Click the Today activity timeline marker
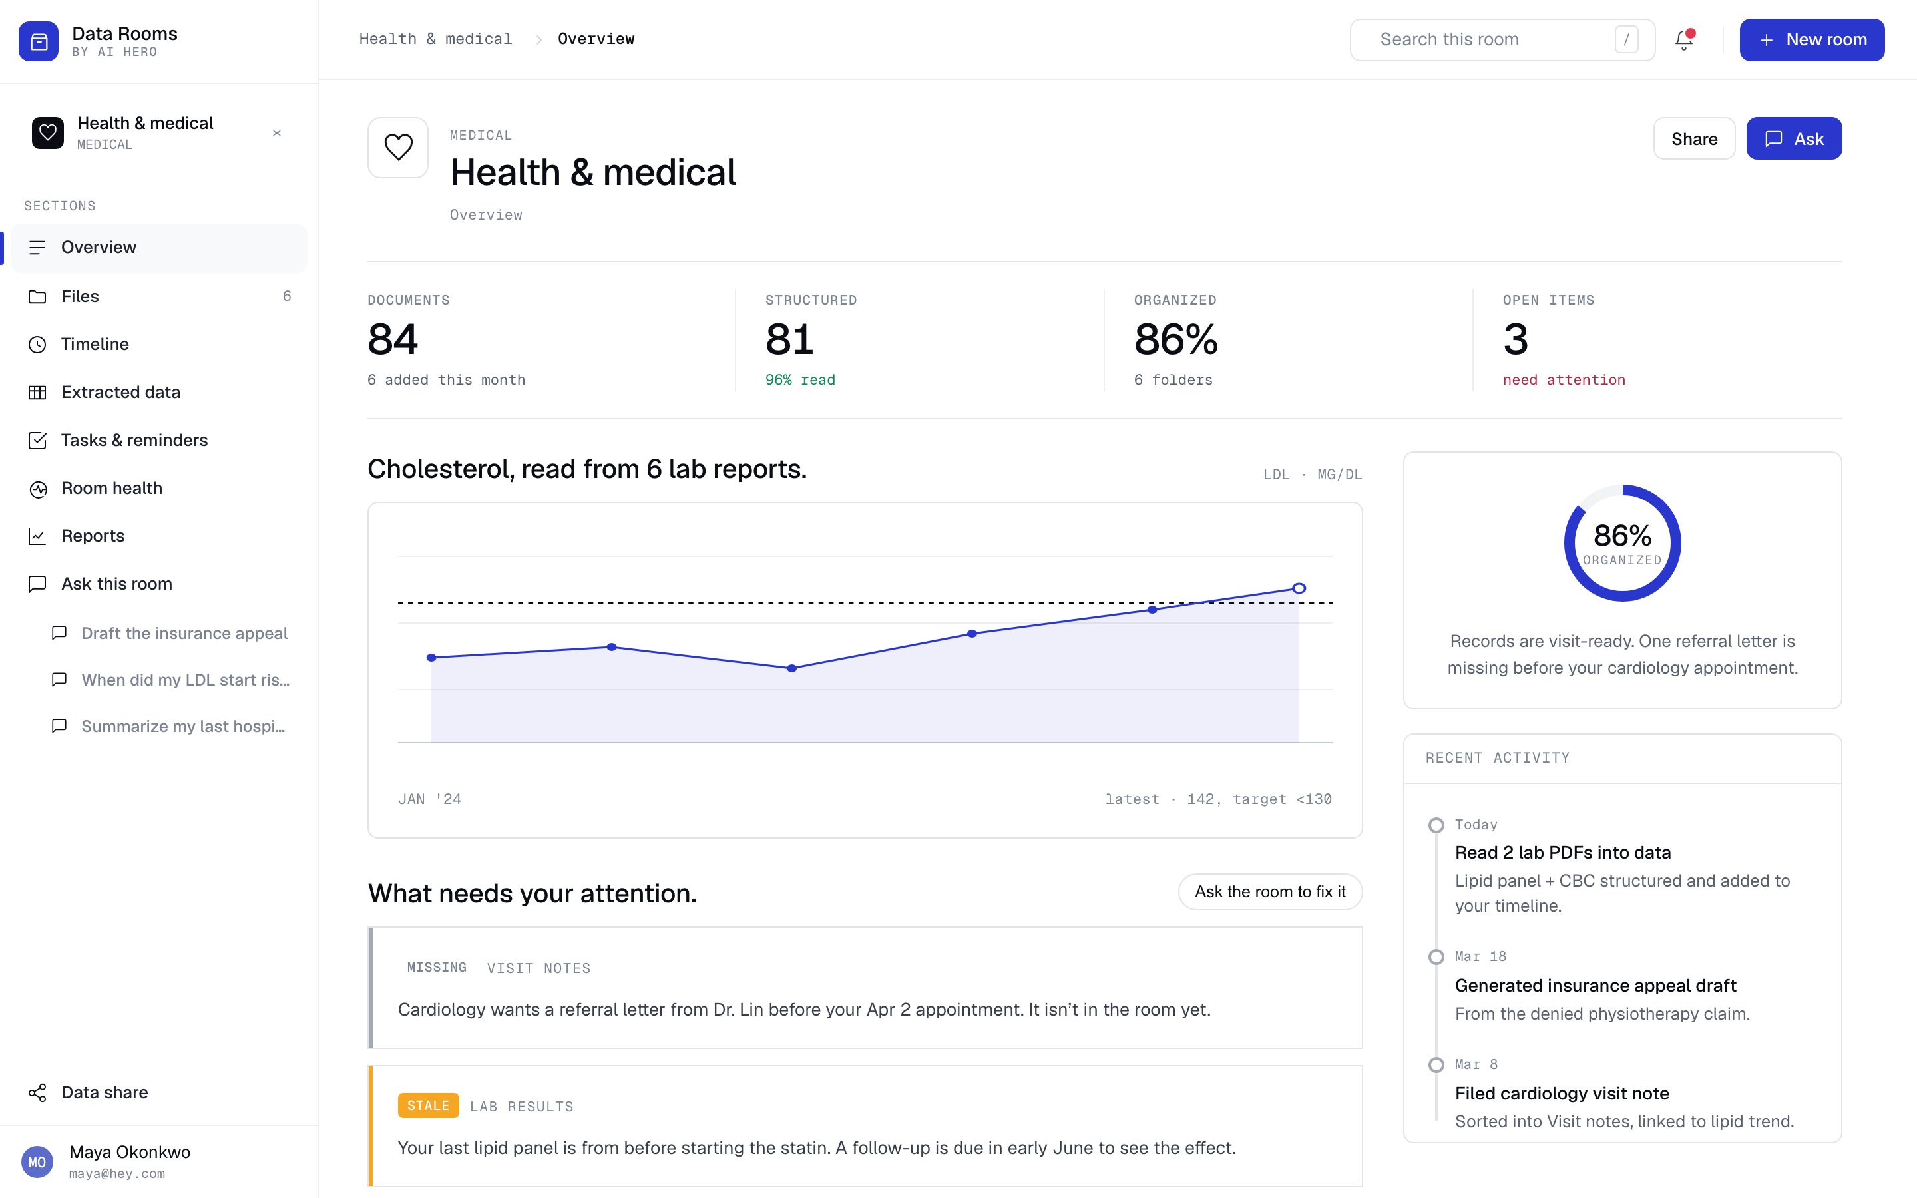This screenshot has width=1917, height=1198. click(x=1435, y=825)
